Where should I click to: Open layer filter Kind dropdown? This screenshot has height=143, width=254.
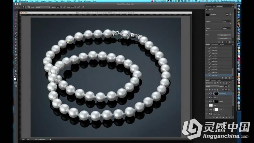209,83
